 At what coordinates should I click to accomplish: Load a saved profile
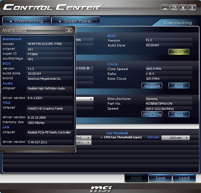click(x=184, y=178)
